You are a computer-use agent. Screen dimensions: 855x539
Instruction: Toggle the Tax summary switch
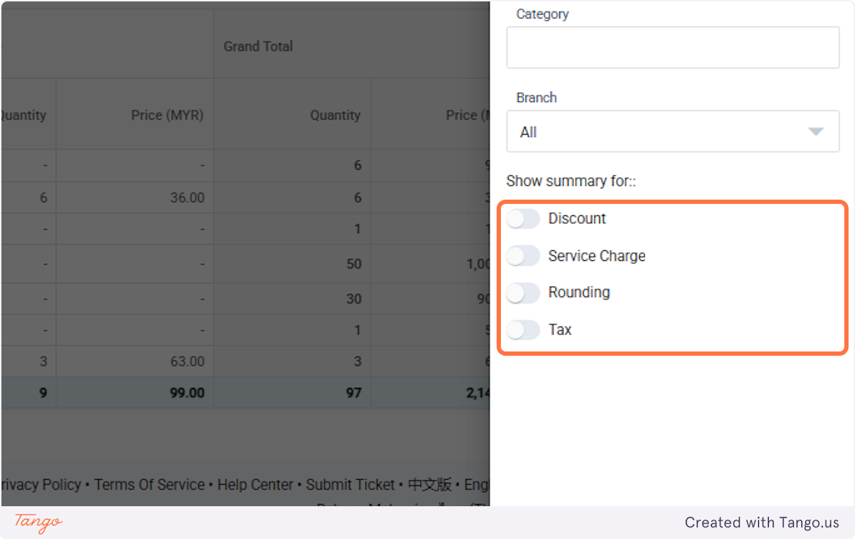pos(524,330)
